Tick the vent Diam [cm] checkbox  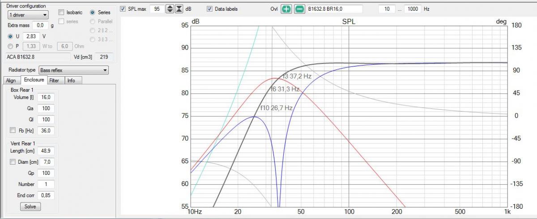pos(13,162)
